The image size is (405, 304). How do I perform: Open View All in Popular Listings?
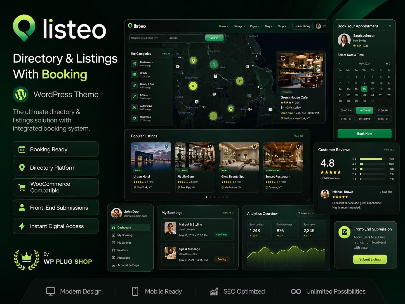click(299, 136)
